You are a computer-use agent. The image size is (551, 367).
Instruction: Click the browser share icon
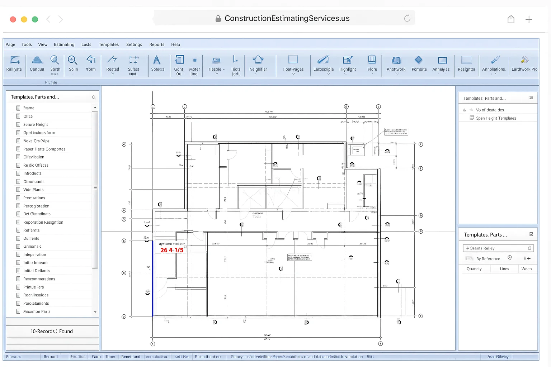(x=511, y=19)
